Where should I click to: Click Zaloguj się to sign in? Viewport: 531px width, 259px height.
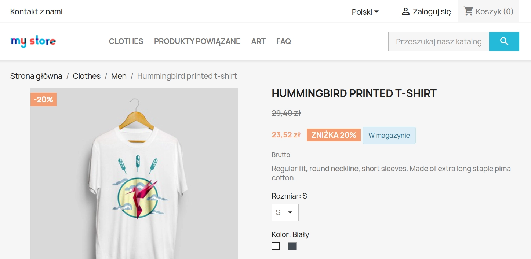coord(432,11)
